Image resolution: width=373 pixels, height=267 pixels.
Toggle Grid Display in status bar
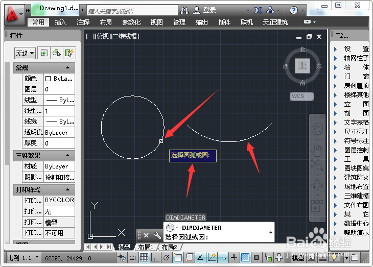144,257
